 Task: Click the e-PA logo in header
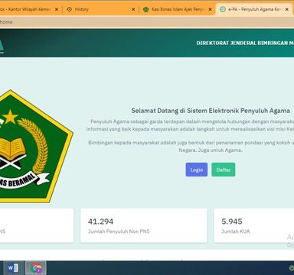[2, 47]
